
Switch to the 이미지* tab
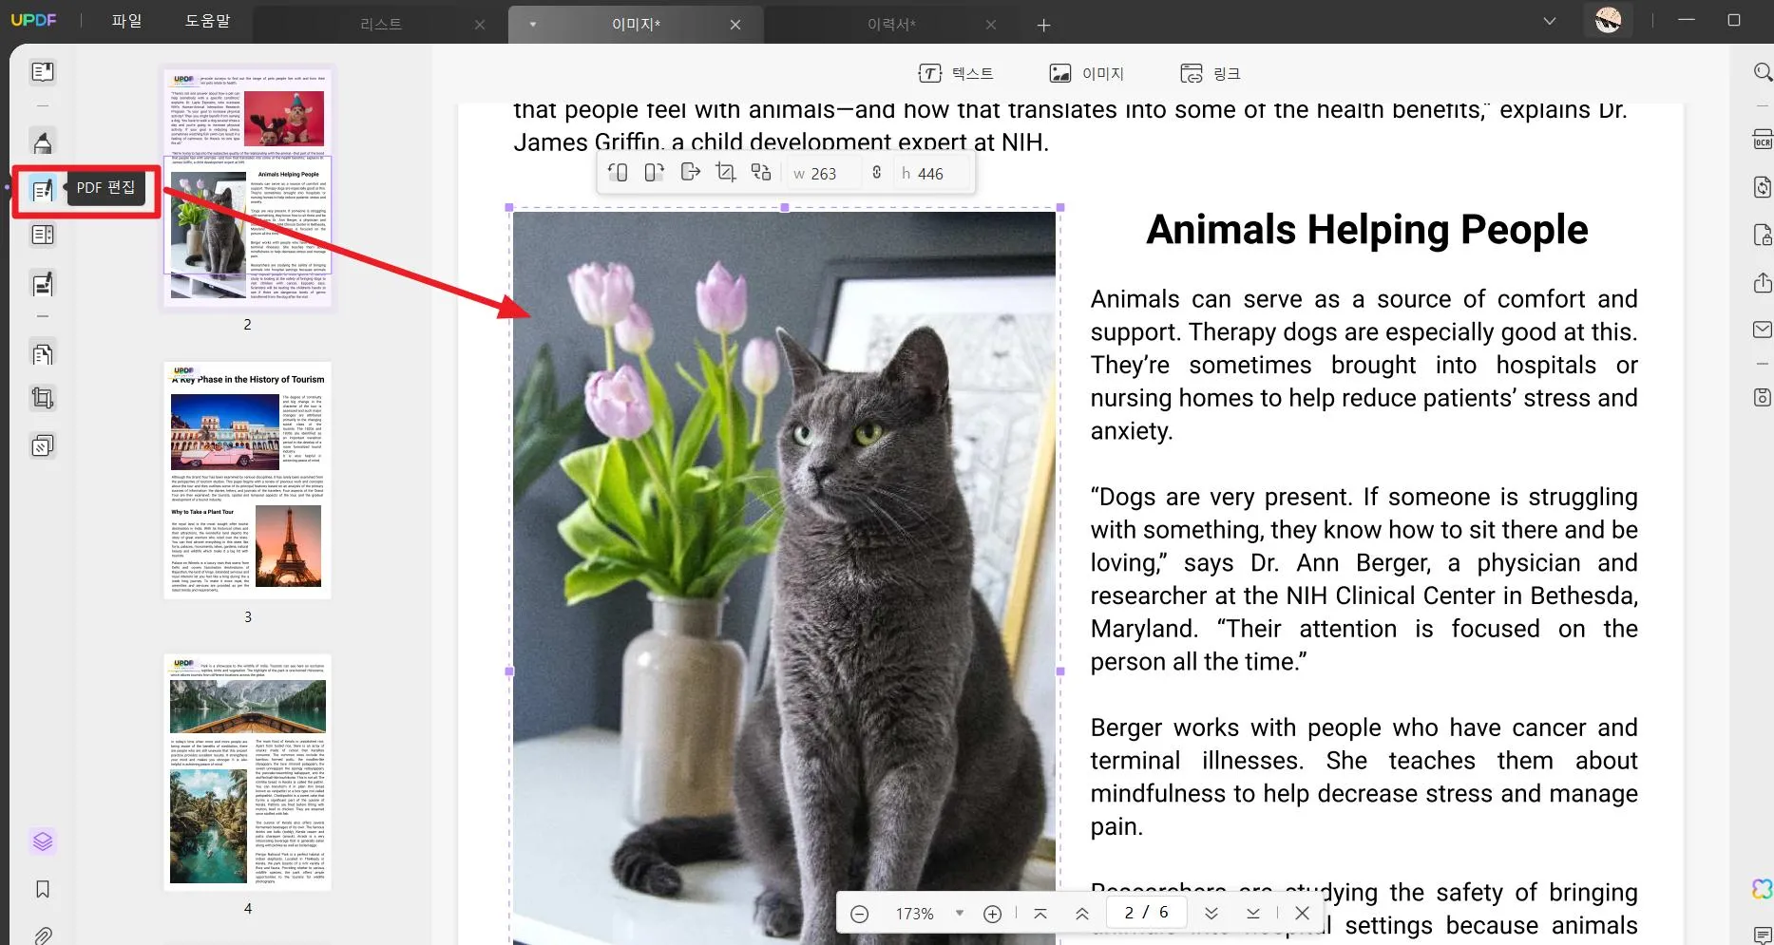coord(636,25)
